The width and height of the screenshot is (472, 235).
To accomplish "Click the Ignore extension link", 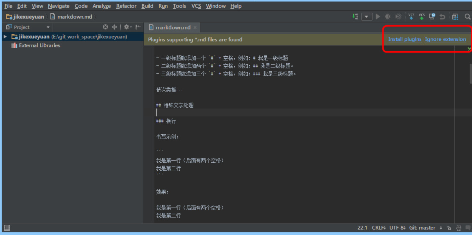I will tap(446, 39).
